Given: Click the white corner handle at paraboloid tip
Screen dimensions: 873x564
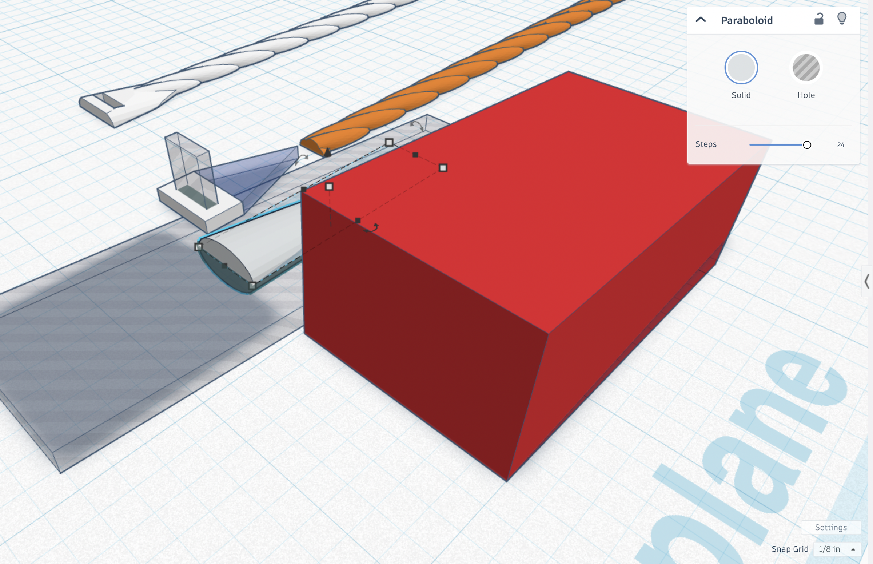Looking at the screenshot, I should [198, 247].
